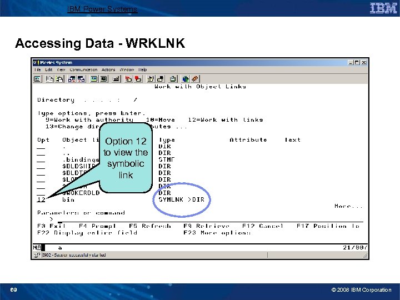Open the Communication menu
400x300 pixels.
[x=83, y=69]
